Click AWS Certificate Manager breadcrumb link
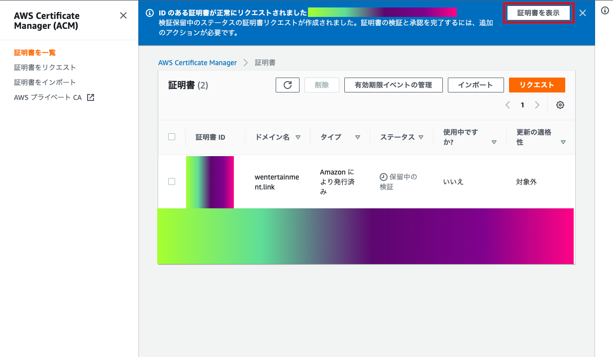Viewport: 613px width, 357px height. click(198, 63)
